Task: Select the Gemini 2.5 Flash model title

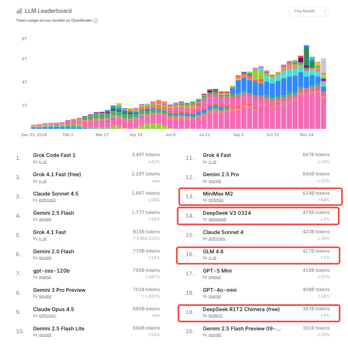Action: (53, 213)
